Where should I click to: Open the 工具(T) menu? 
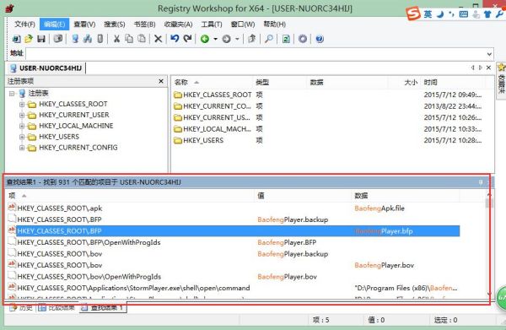point(212,24)
